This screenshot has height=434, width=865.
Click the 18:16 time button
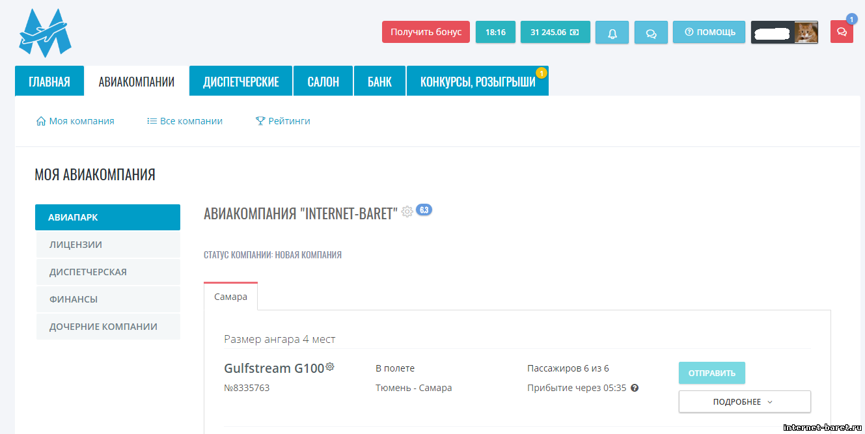pos(495,32)
